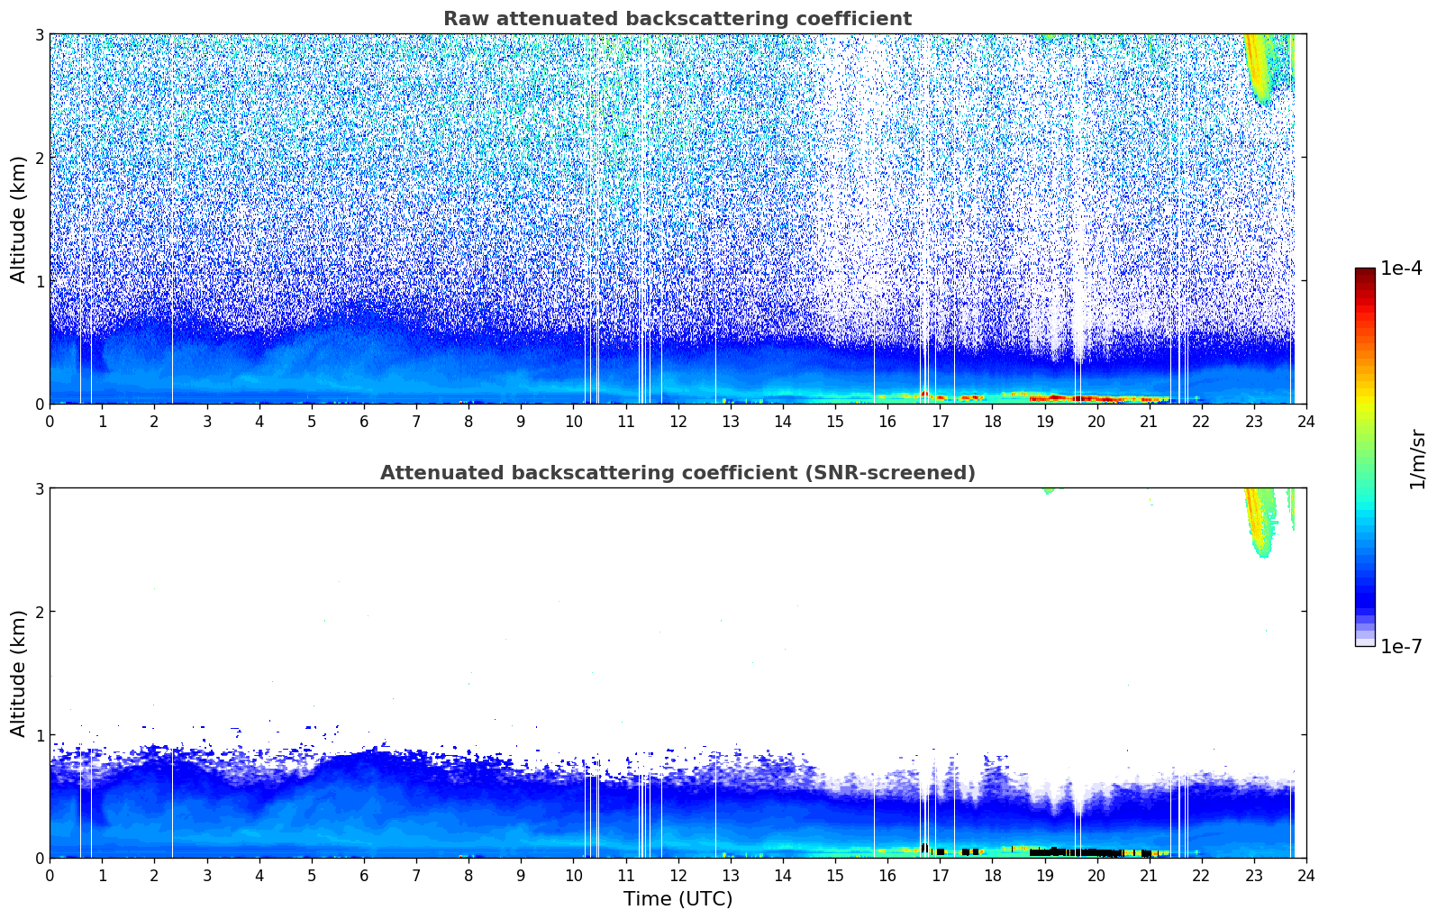Click the '1e-4' colorbar maximum label
This screenshot has width=1437, height=919.
click(1402, 268)
